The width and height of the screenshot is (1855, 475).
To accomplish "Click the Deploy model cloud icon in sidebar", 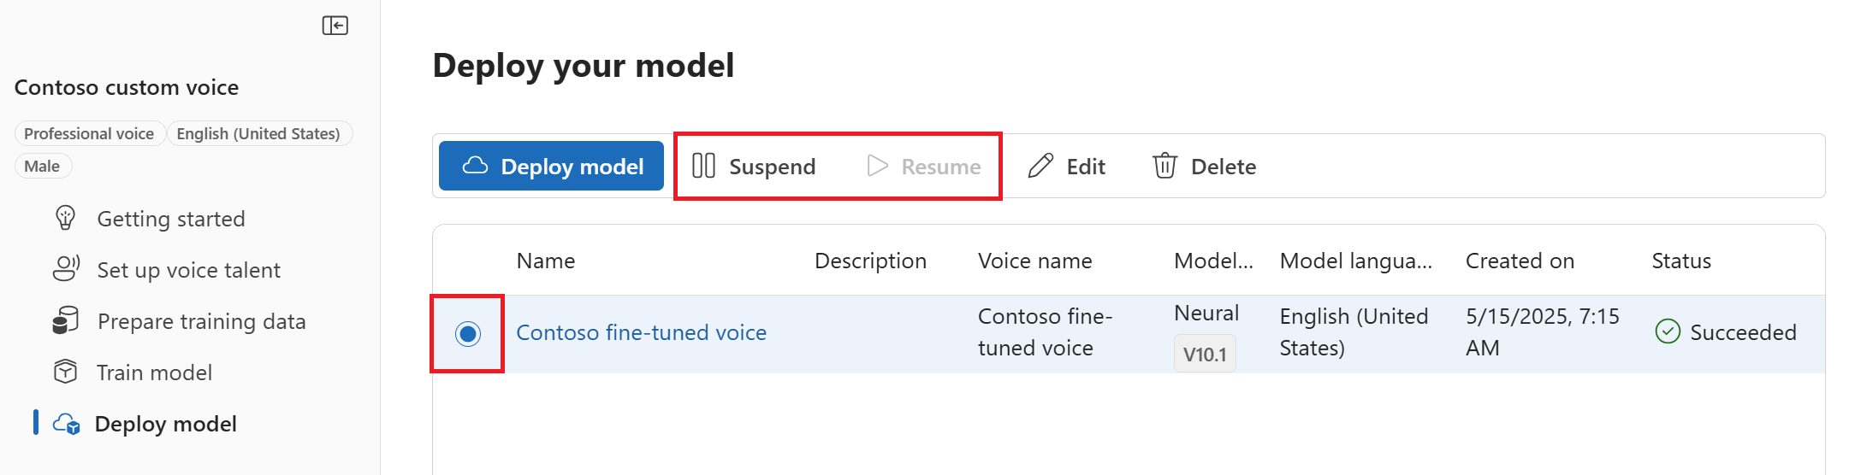I will pos(67,424).
